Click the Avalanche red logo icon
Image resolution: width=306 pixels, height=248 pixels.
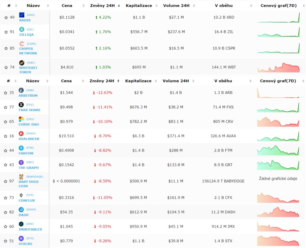(21, 133)
